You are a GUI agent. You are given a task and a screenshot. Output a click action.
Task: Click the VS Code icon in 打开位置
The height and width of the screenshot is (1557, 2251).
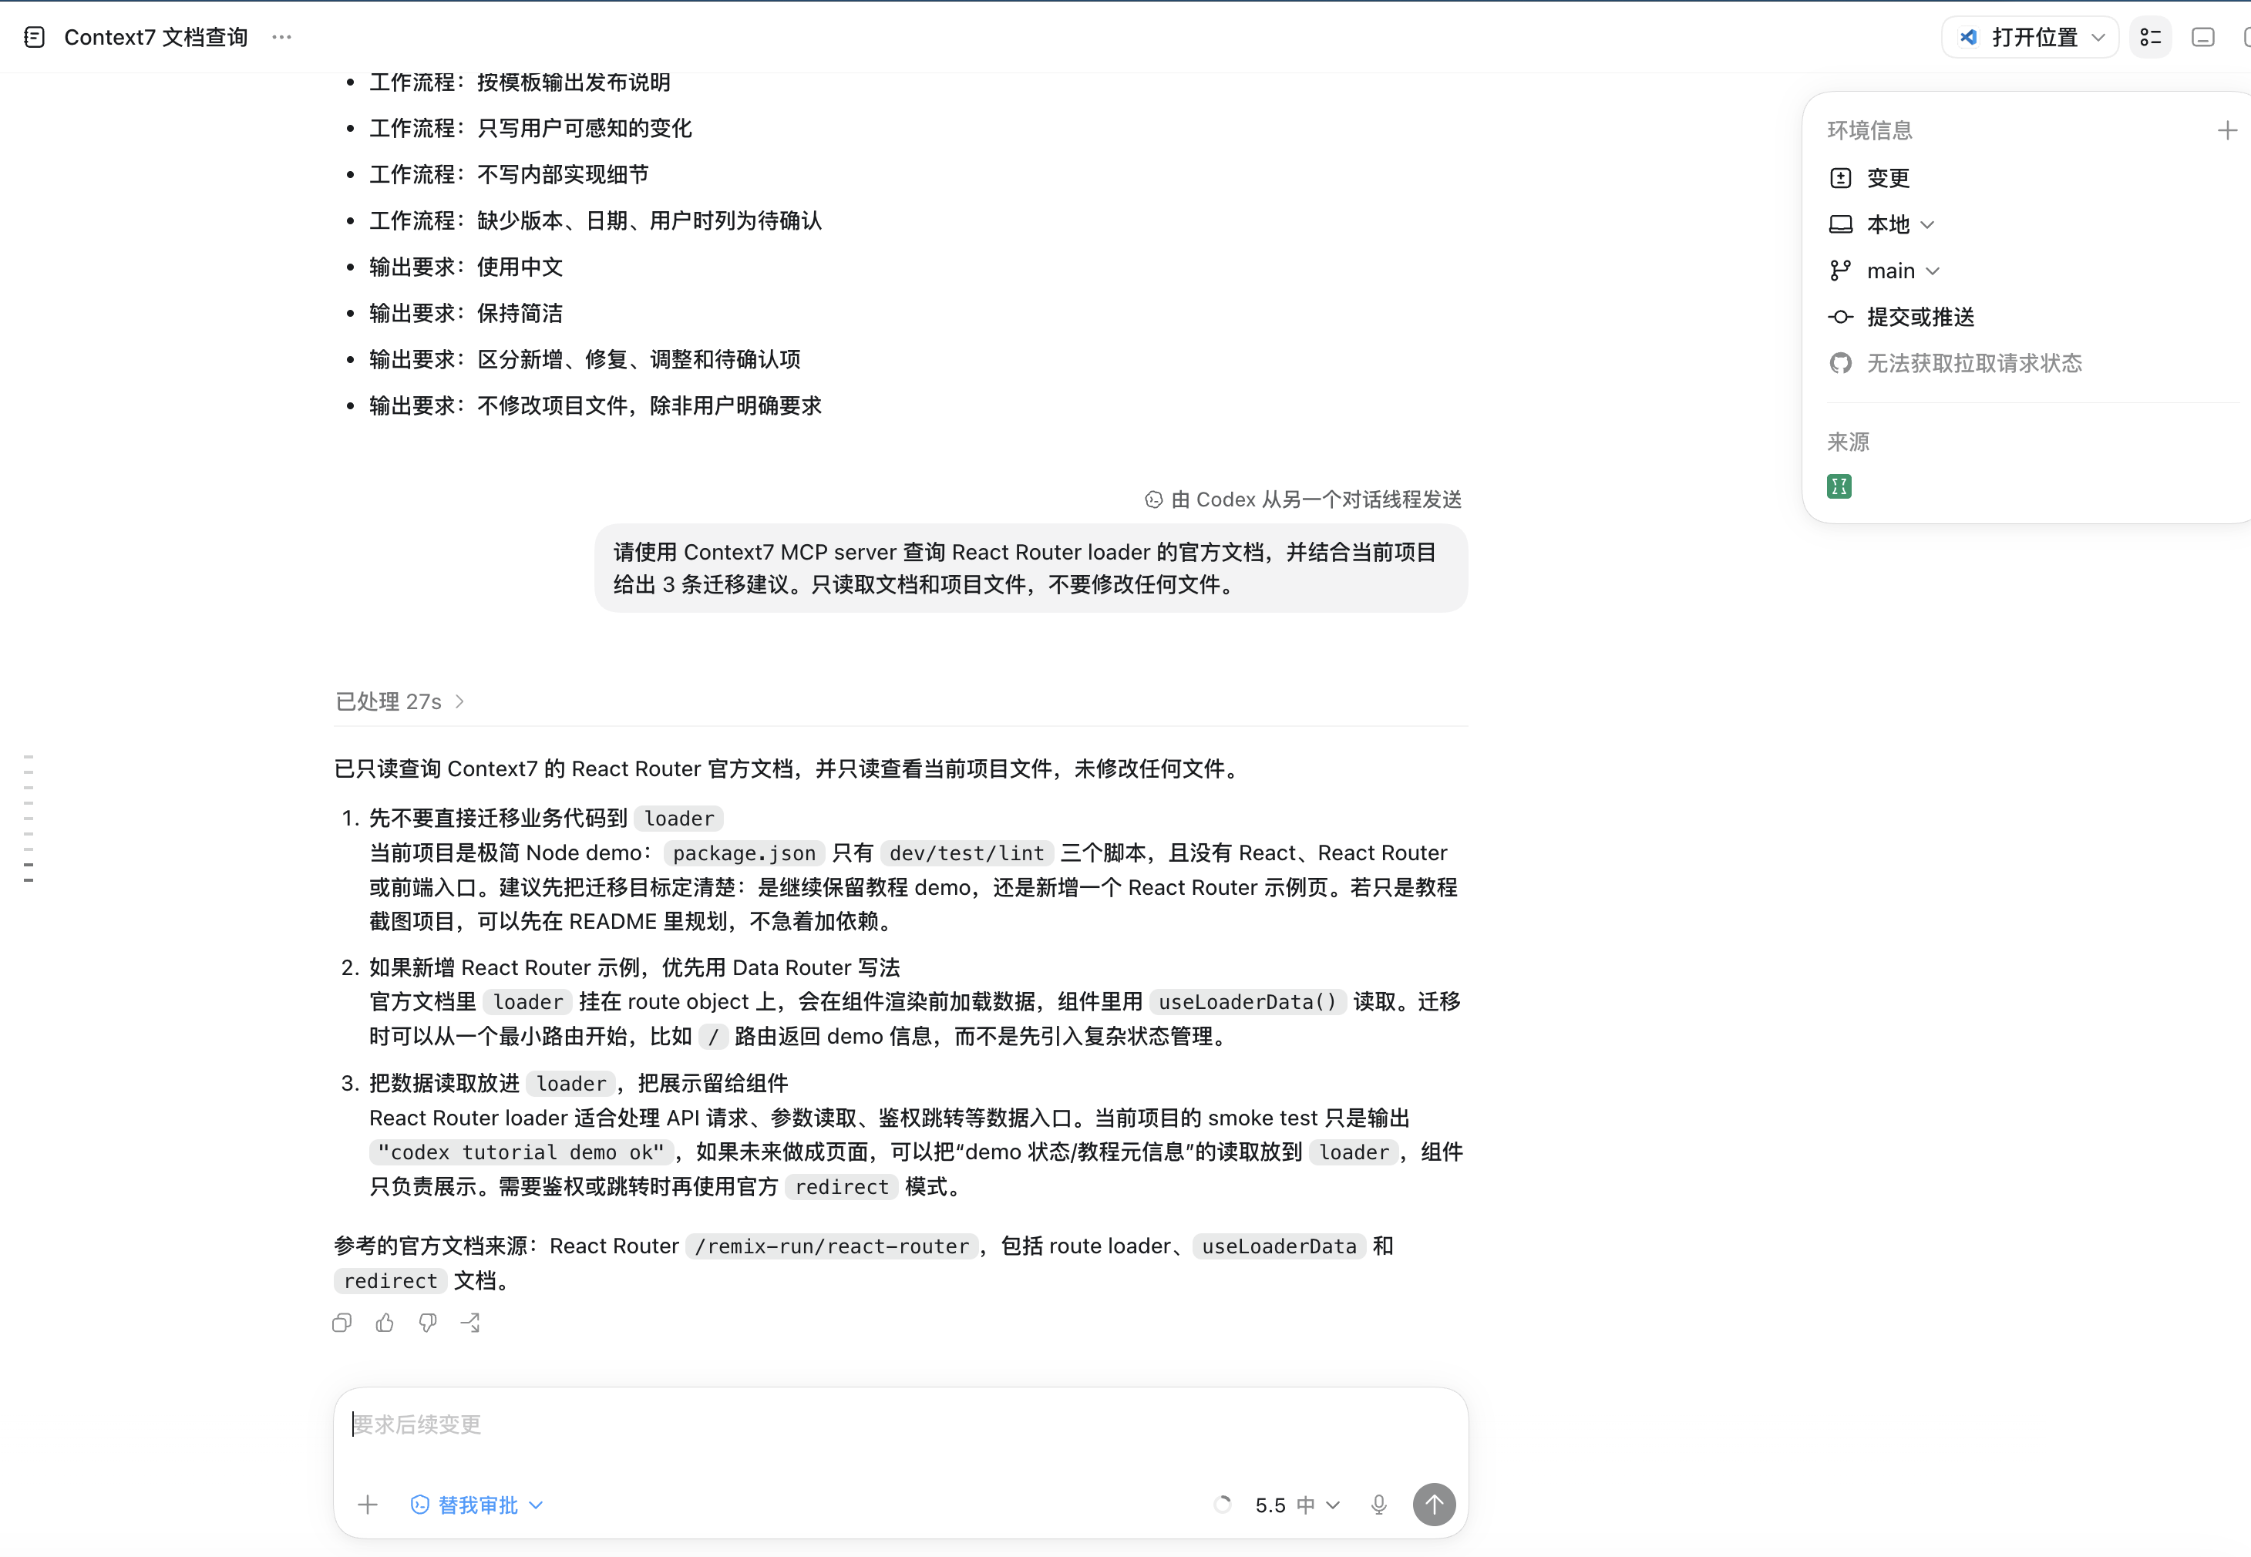tap(1969, 37)
